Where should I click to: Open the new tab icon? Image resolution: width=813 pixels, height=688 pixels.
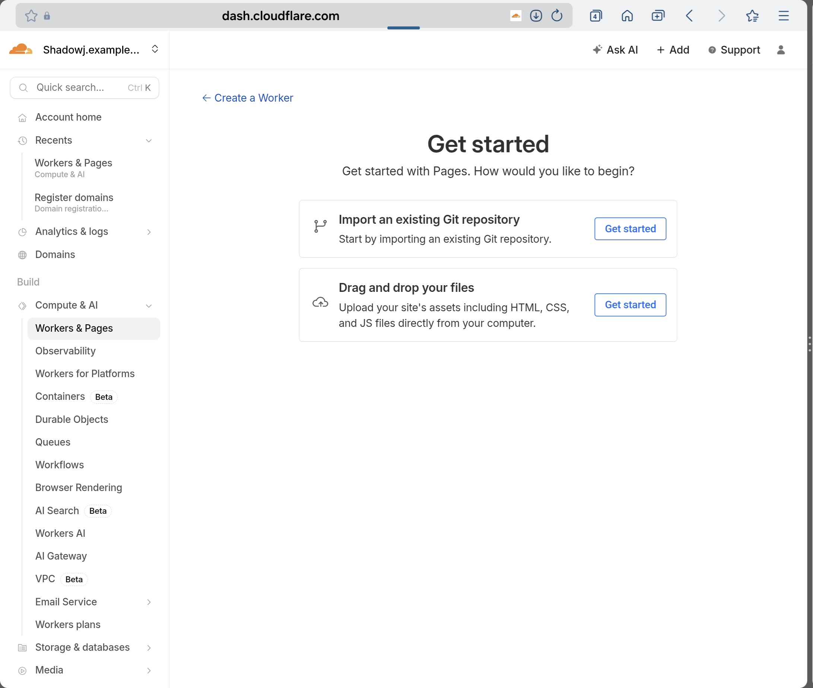pyautogui.click(x=658, y=16)
